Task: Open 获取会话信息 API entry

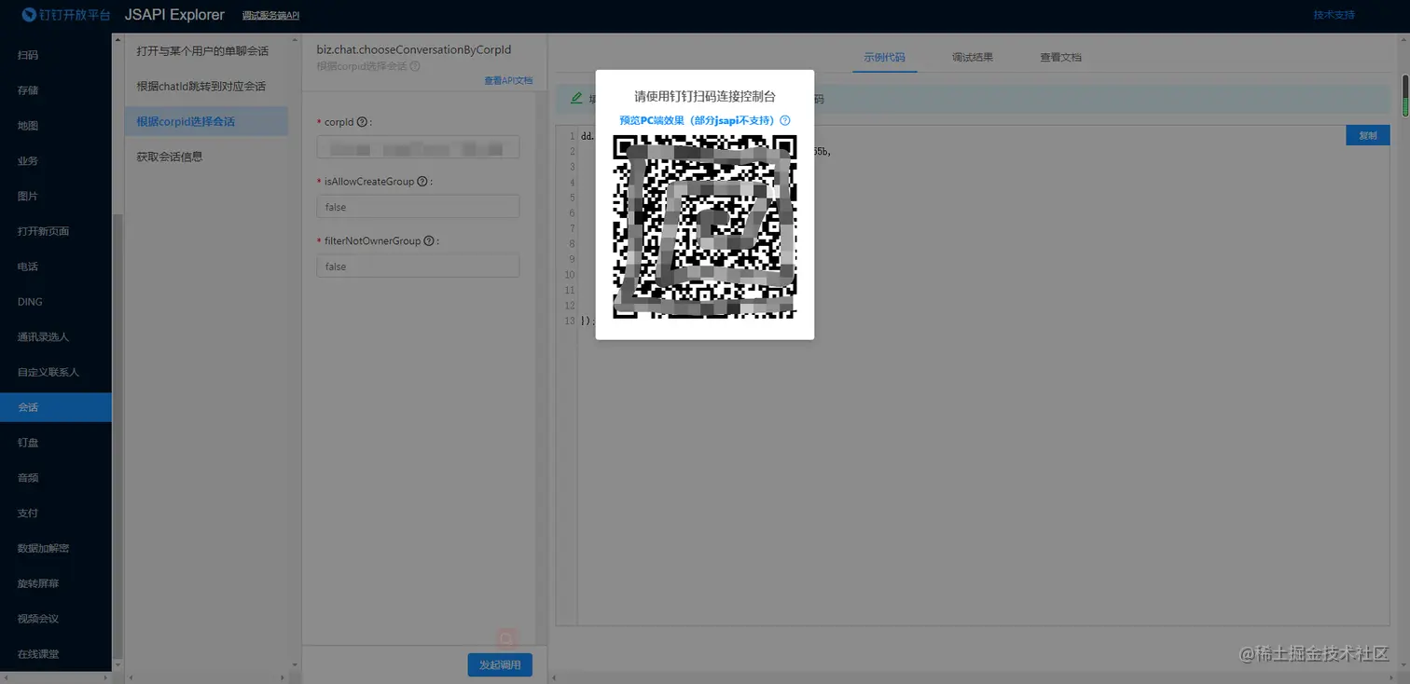Action: (x=206, y=157)
